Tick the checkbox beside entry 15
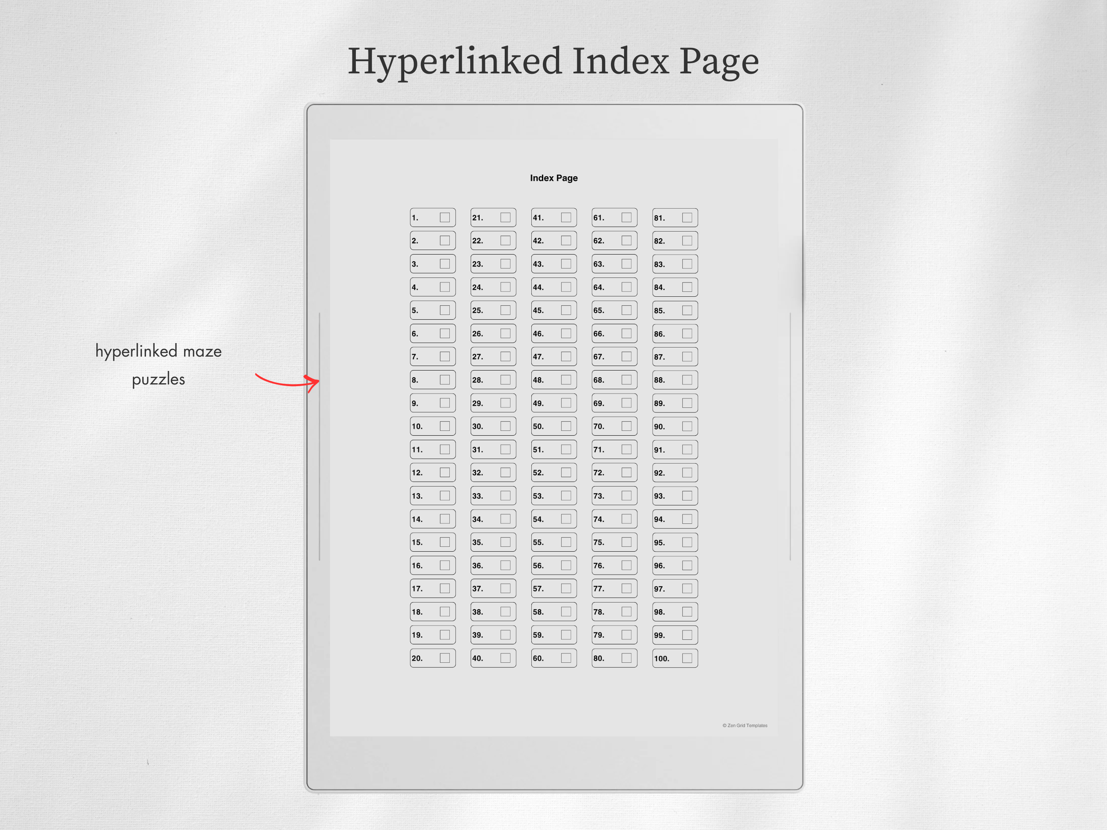The width and height of the screenshot is (1107, 830). click(x=445, y=542)
